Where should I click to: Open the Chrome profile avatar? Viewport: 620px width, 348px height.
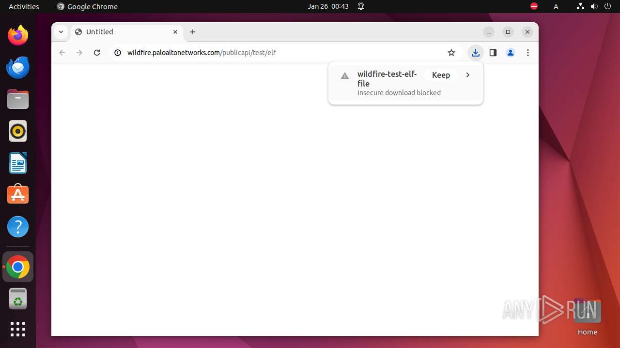[x=511, y=53]
